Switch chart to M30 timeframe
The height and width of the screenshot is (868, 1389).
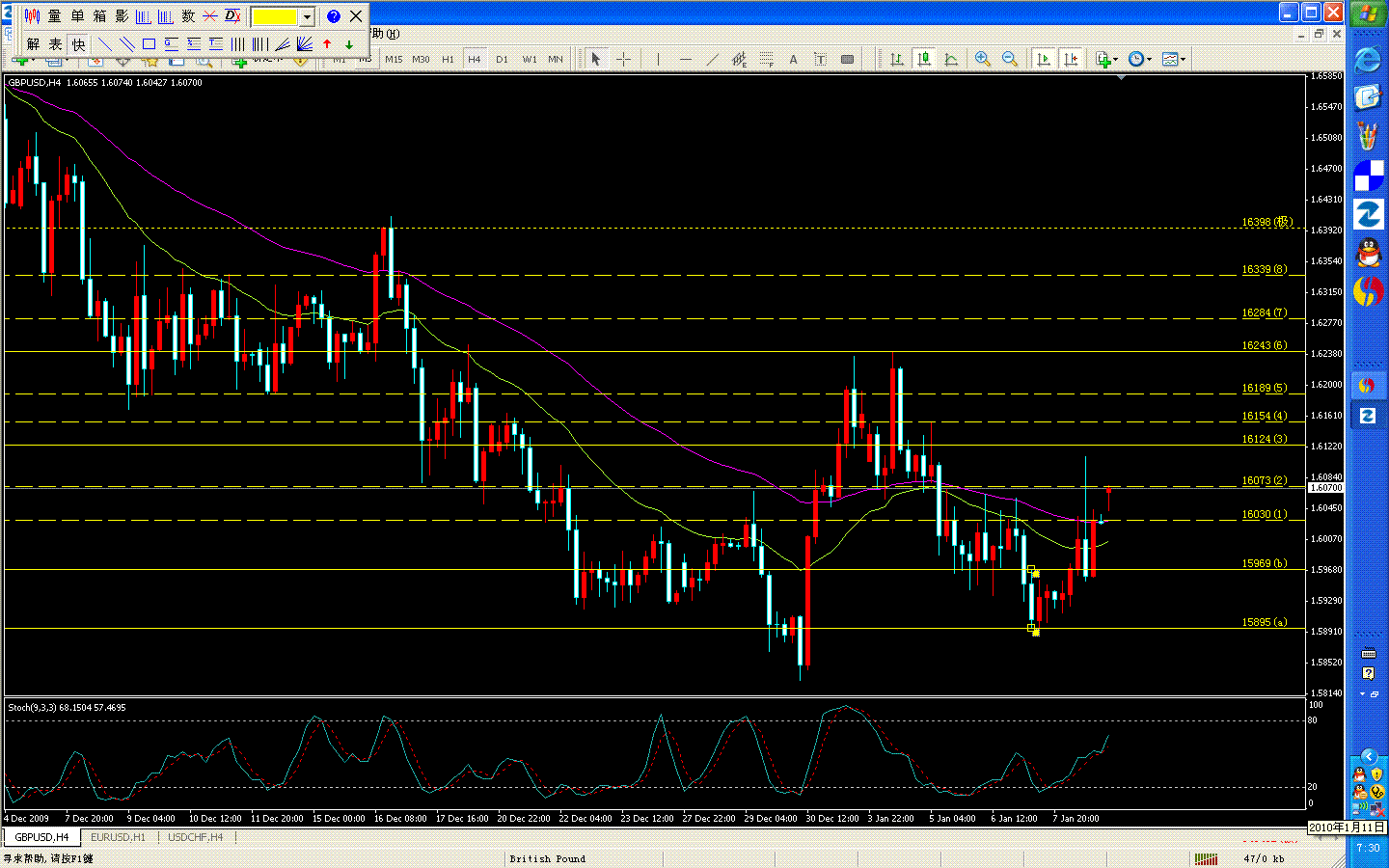(x=421, y=60)
